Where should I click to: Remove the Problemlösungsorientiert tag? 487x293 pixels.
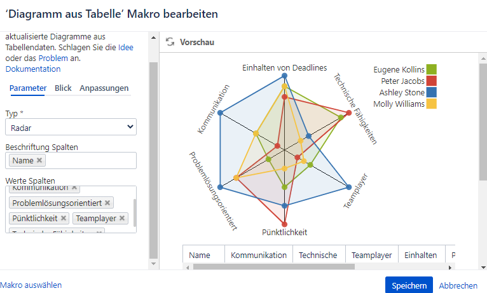click(107, 203)
